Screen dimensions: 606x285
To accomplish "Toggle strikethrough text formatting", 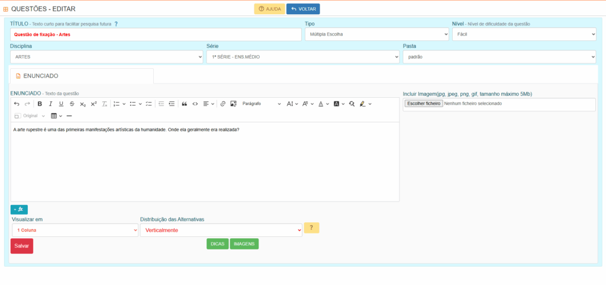I will (72, 104).
